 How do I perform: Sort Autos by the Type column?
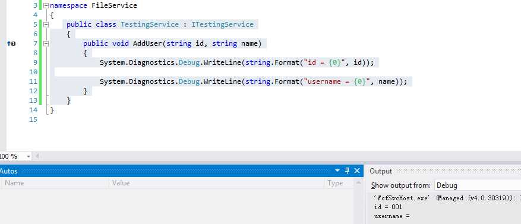tap(339, 183)
